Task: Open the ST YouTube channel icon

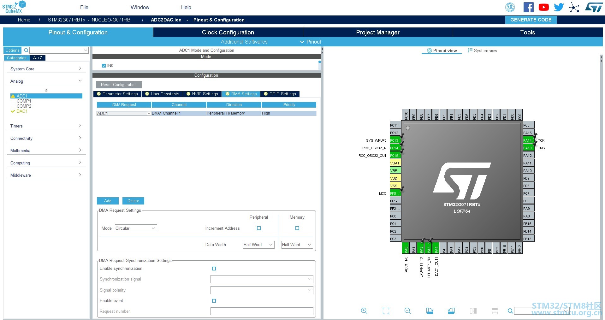Action: click(x=543, y=7)
